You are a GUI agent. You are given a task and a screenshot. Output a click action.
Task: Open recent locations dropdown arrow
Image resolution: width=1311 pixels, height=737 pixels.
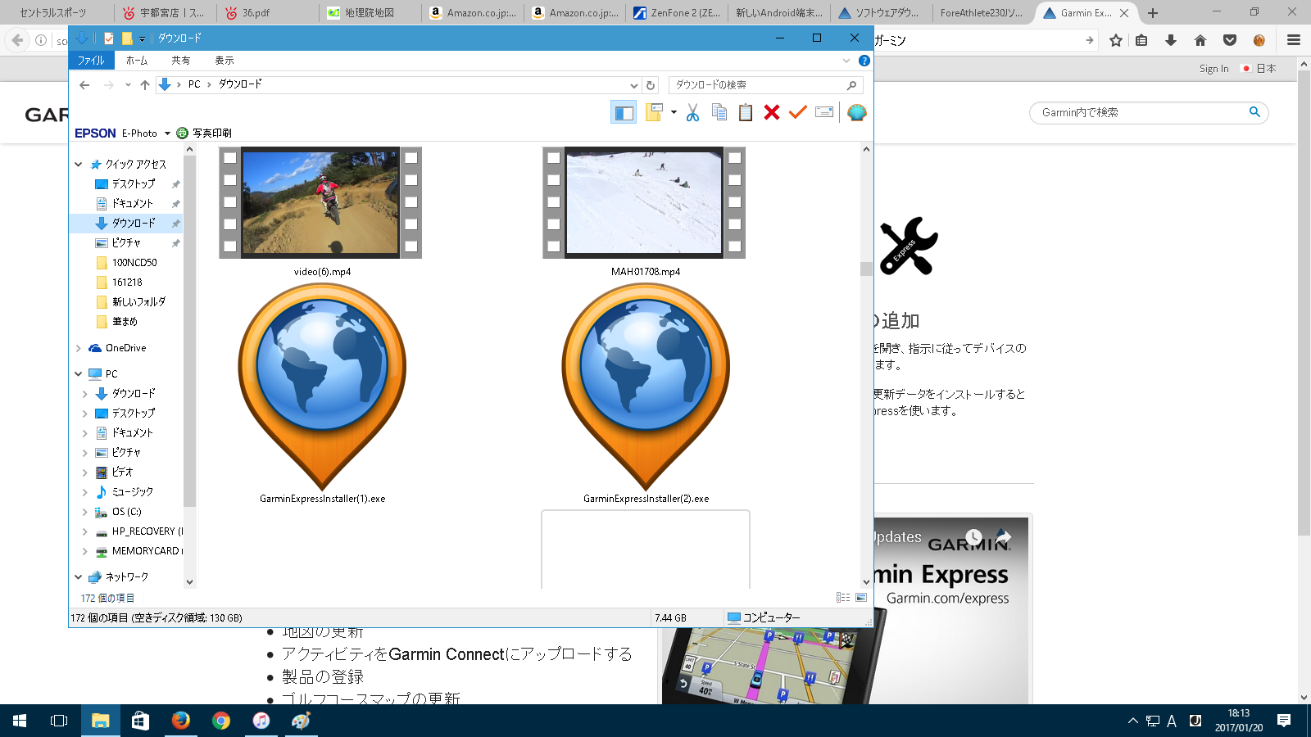click(x=128, y=85)
